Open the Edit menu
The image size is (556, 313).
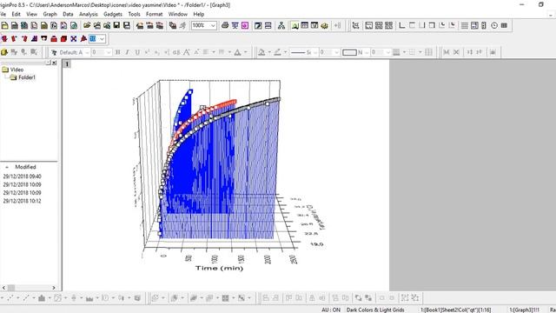(x=16, y=14)
